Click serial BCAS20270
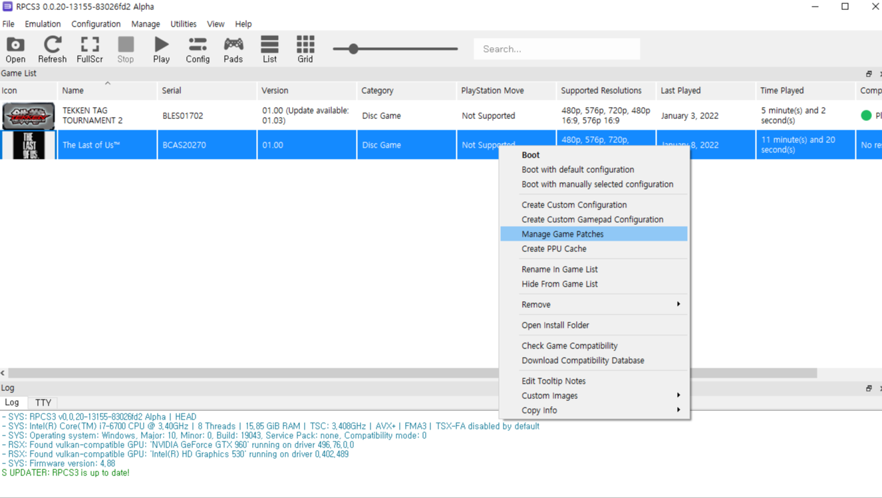The width and height of the screenshot is (882, 498). click(x=184, y=145)
